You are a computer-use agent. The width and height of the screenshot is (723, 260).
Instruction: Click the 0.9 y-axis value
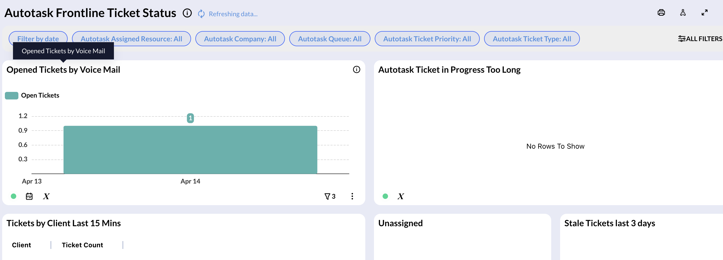pyautogui.click(x=23, y=131)
